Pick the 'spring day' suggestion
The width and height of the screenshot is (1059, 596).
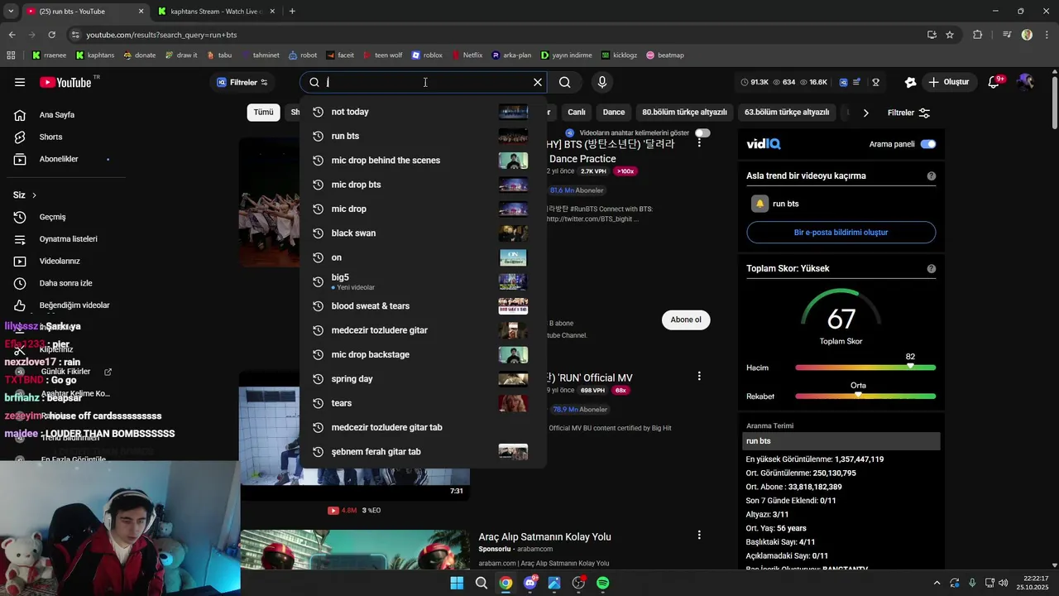(x=423, y=379)
